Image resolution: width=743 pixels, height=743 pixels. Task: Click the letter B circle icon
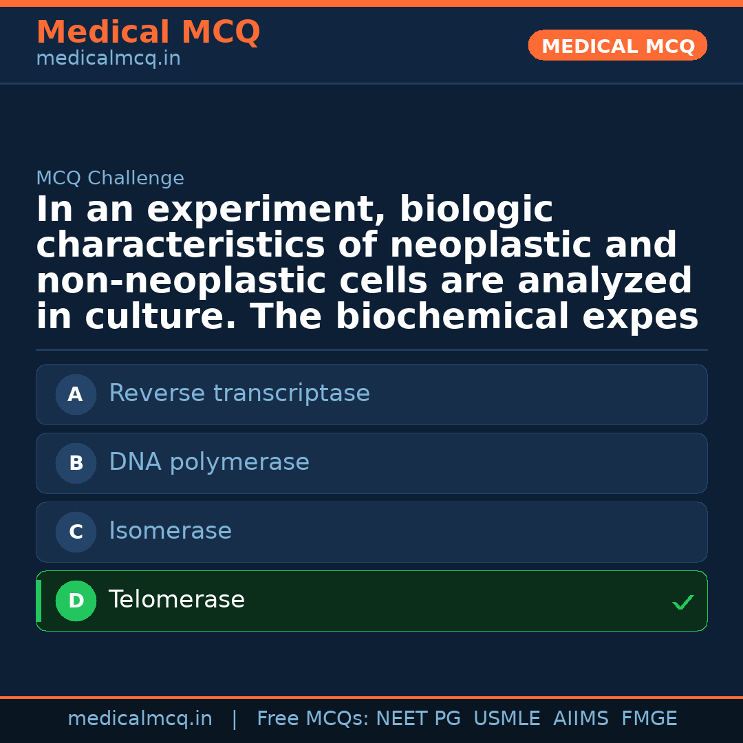tap(76, 463)
